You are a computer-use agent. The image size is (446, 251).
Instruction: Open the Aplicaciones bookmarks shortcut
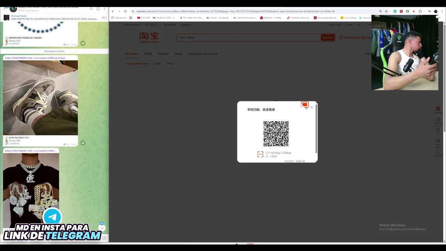(119, 17)
